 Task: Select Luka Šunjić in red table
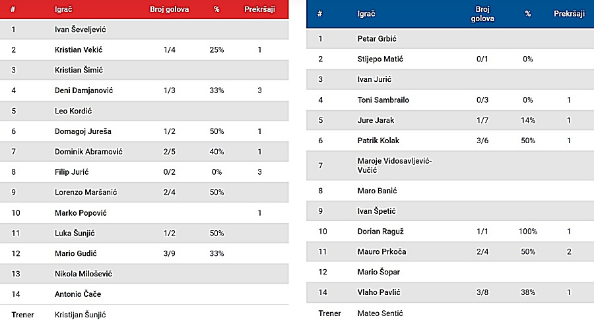[x=75, y=233]
